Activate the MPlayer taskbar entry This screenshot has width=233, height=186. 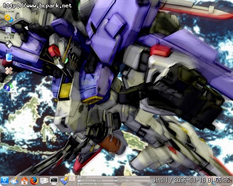[132, 178]
